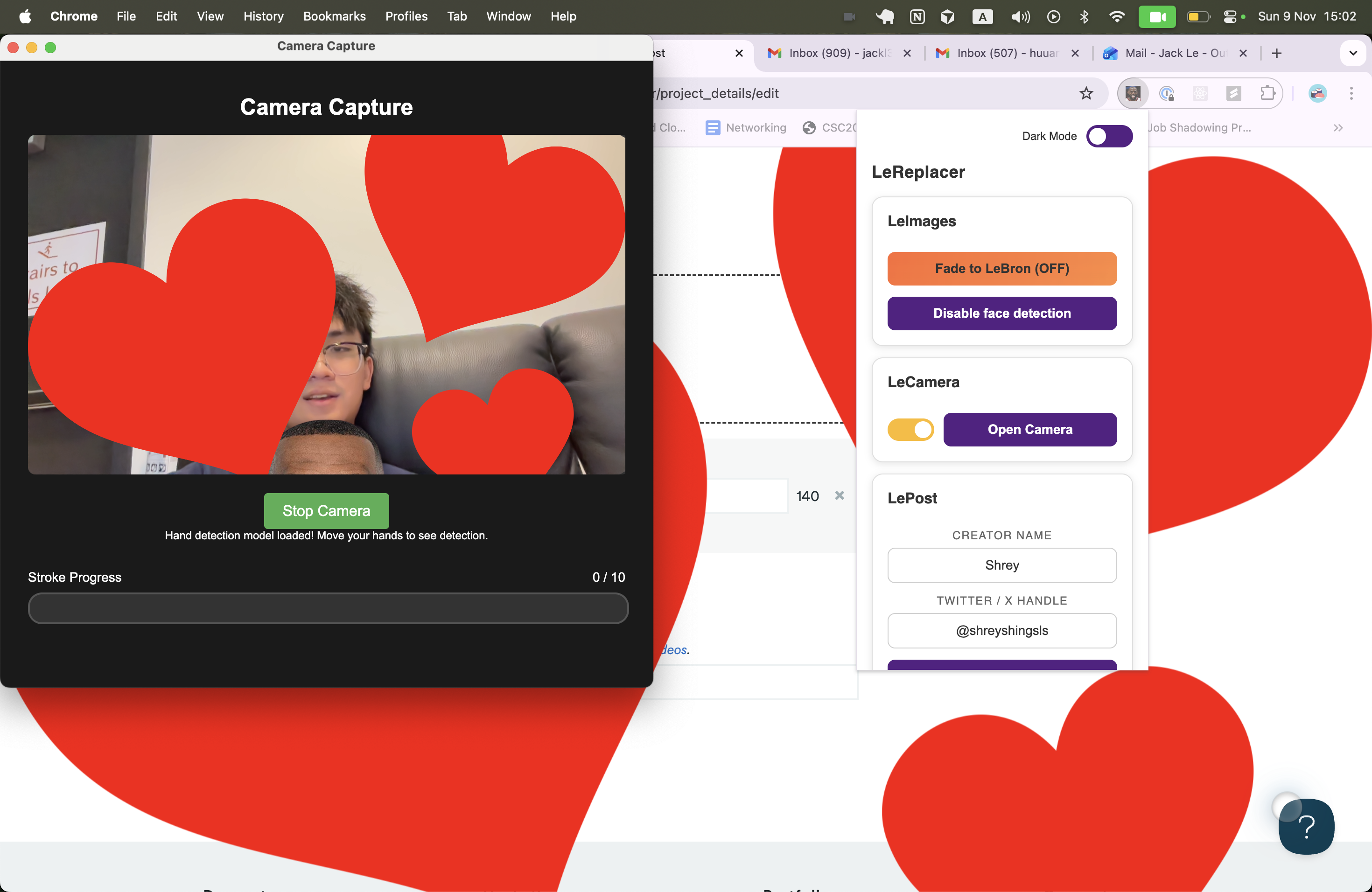Click the Notion icon in menu bar
The width and height of the screenshot is (1372, 892).
917,17
